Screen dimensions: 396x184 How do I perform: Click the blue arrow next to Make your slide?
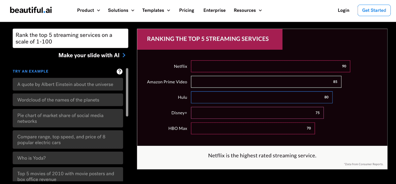(x=124, y=55)
